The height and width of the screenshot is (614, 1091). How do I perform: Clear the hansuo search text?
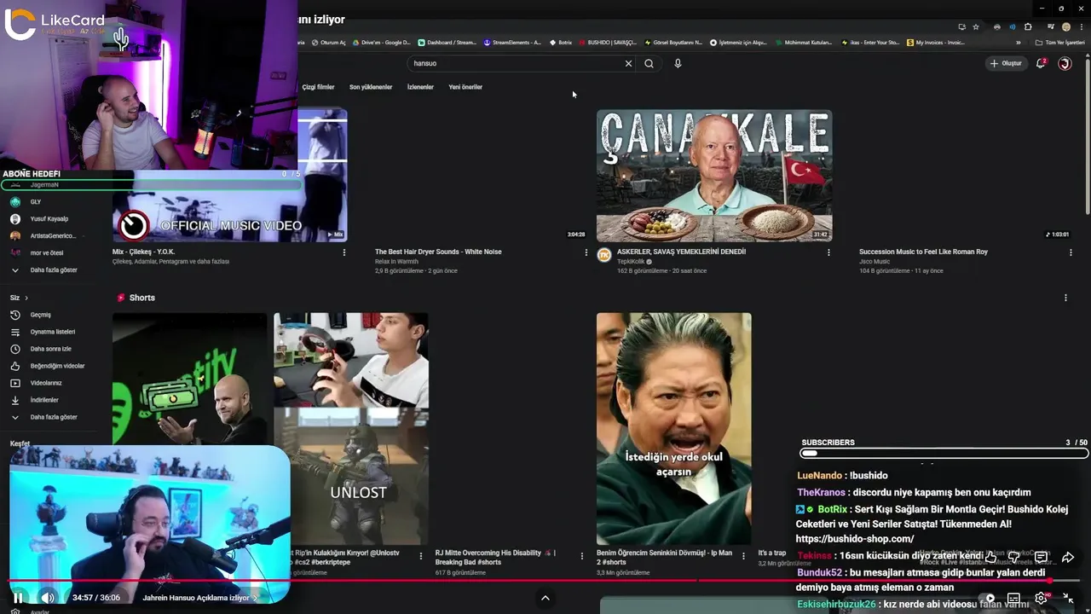(x=628, y=63)
